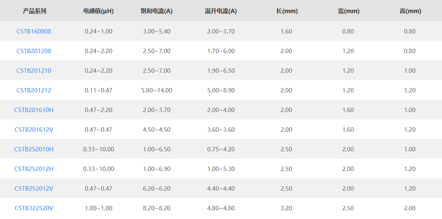
Task: Click the 产品系列 column header
Action: coord(35,11)
